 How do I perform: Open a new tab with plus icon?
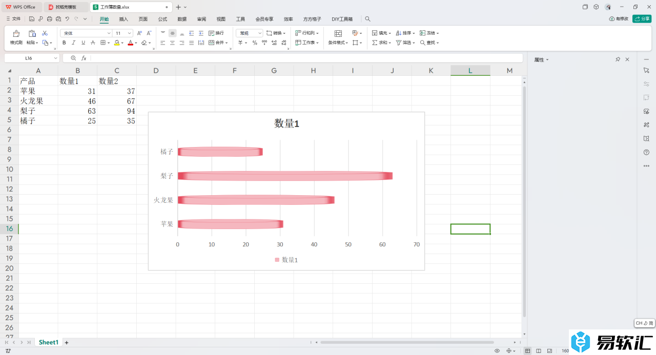178,7
